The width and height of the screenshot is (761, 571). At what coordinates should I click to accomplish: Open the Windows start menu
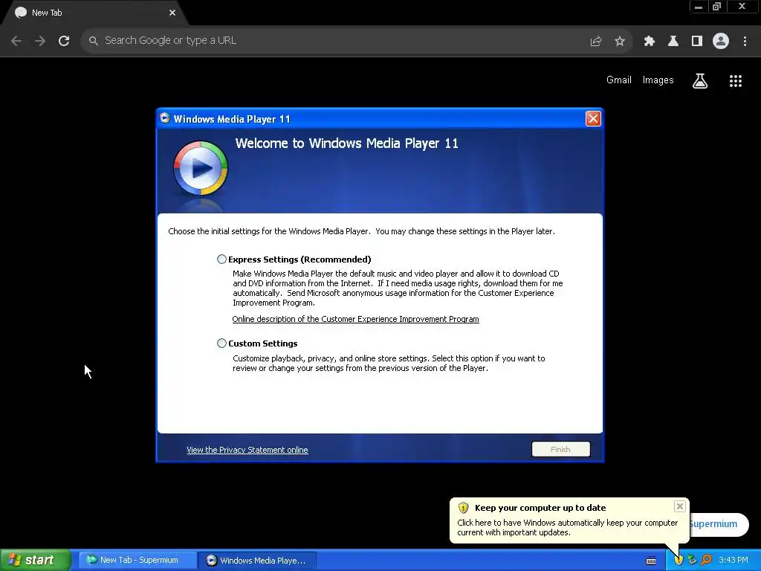pyautogui.click(x=35, y=560)
